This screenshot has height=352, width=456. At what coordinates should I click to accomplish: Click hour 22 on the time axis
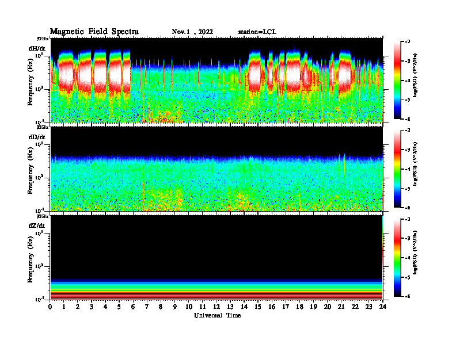355,307
